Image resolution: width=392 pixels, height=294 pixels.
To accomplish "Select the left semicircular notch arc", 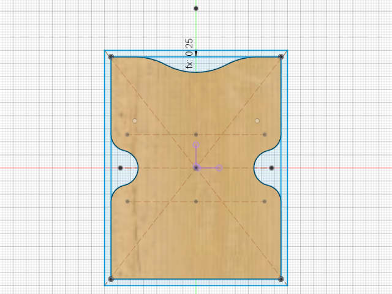I will click(x=138, y=168).
